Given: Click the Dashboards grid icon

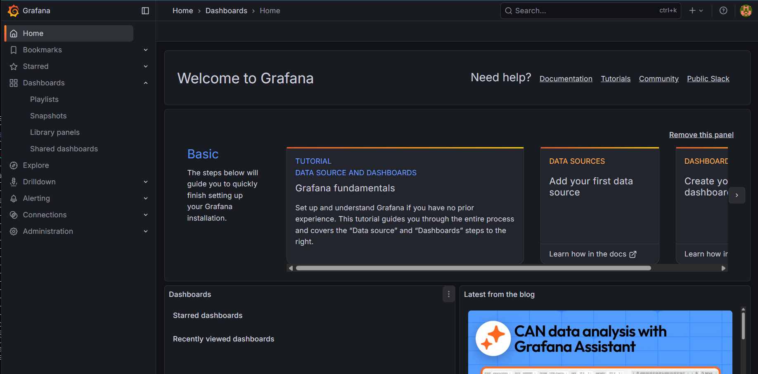Looking at the screenshot, I should click(x=14, y=83).
